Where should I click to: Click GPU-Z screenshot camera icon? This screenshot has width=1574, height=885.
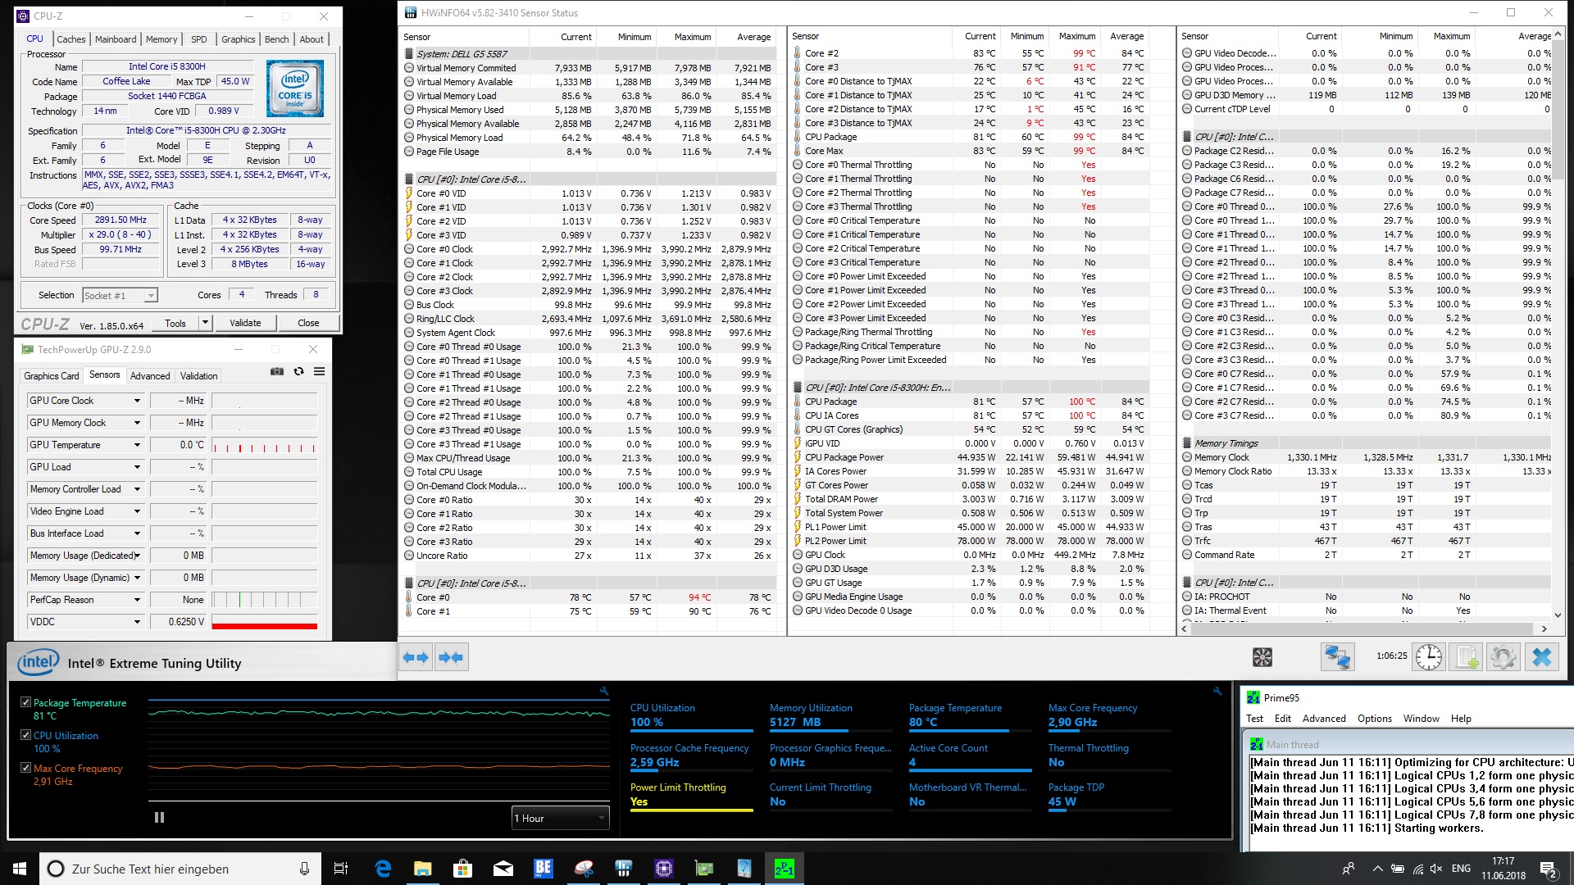(277, 371)
